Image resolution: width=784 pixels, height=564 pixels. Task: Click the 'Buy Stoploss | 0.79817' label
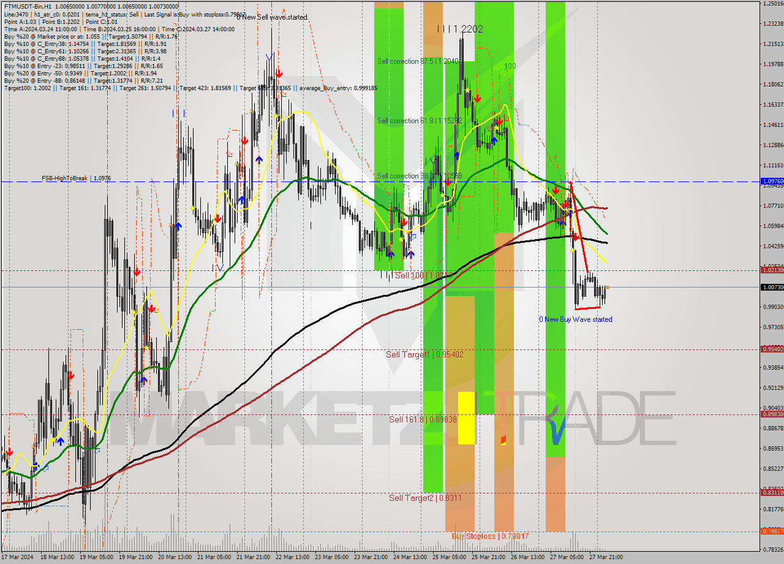click(488, 536)
